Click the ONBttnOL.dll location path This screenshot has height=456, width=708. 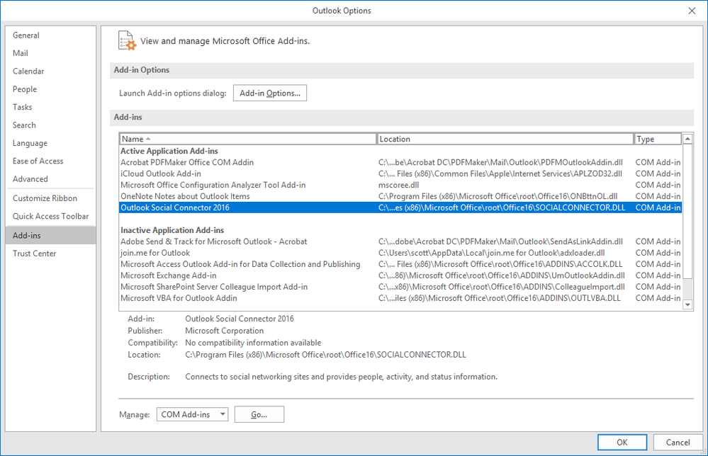click(x=498, y=196)
